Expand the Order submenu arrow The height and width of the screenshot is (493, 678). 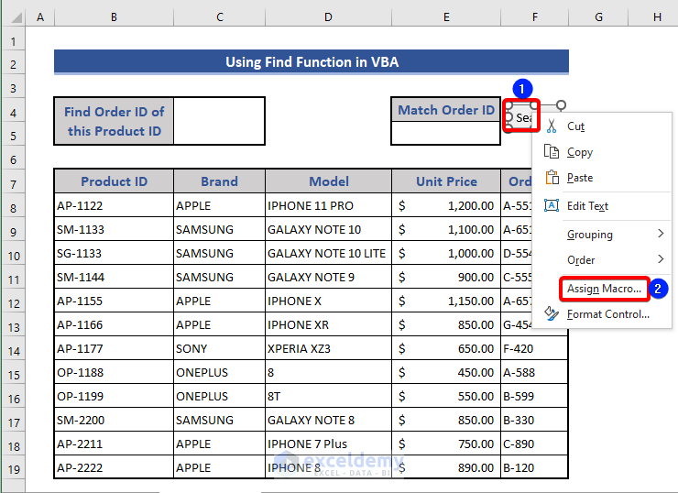pos(661,260)
